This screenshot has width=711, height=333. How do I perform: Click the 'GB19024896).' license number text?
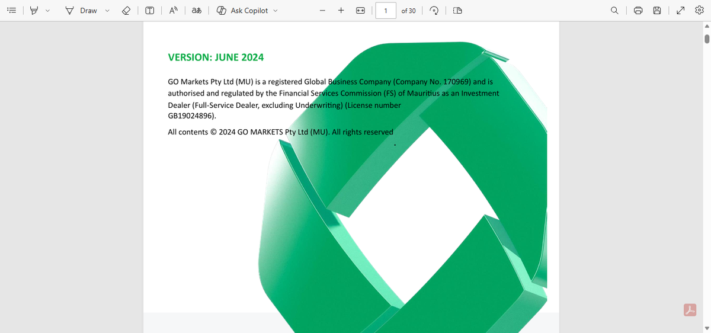point(192,116)
